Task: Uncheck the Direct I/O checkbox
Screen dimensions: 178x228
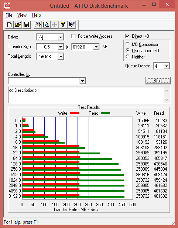Action: (127, 36)
